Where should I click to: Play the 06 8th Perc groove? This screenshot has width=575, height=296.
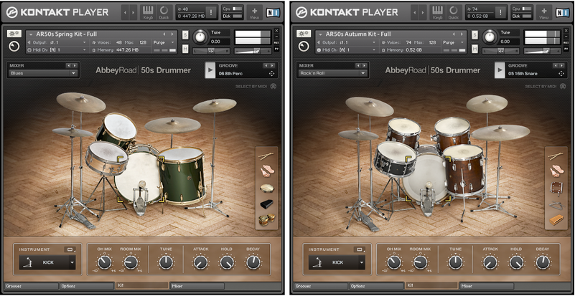click(210, 70)
